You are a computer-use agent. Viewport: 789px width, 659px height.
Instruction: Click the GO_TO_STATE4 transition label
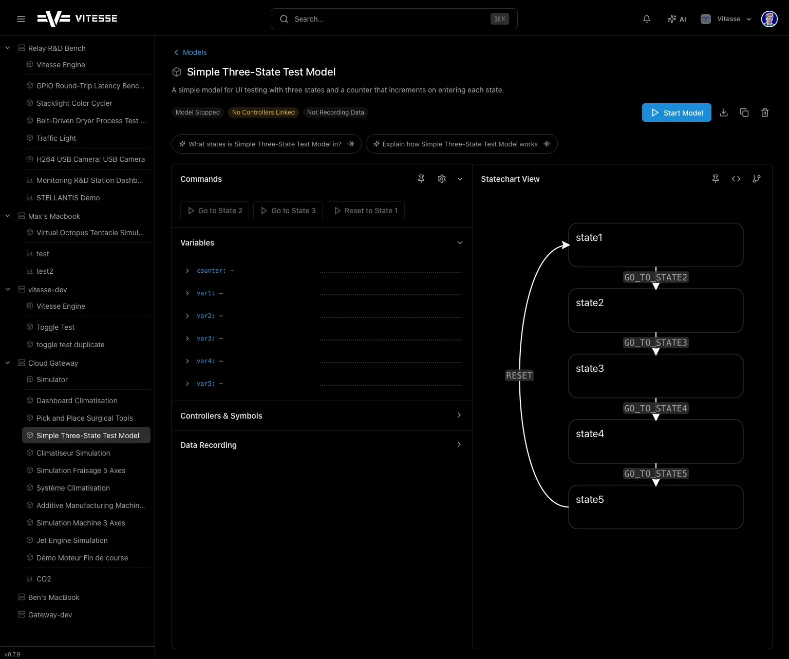(x=655, y=408)
